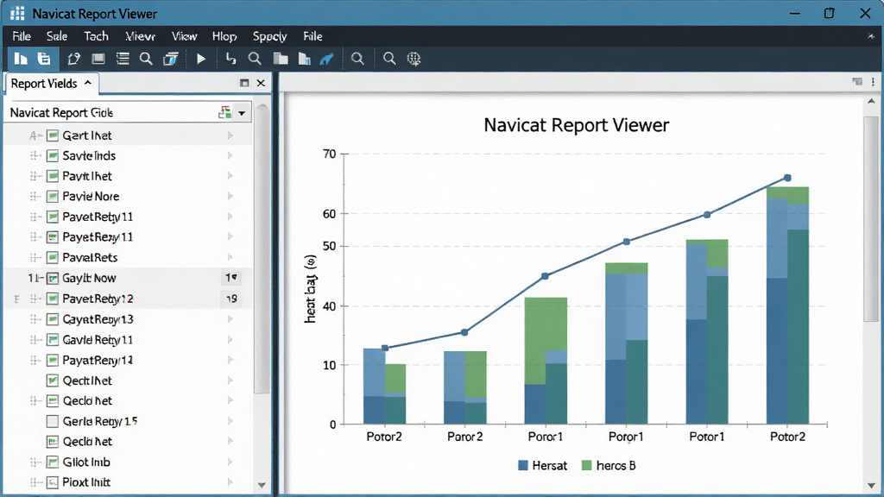Click the colored tree icon in the fields header
The height and width of the screenshot is (497, 884).
[x=225, y=112]
